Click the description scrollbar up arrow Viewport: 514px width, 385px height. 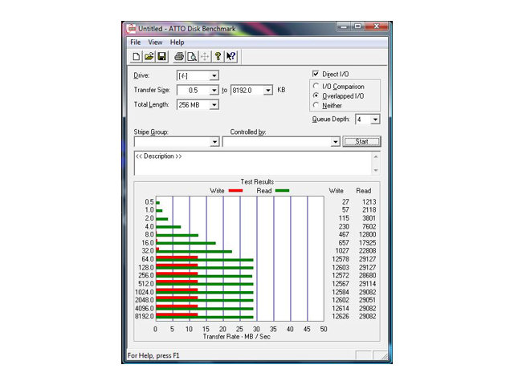(376, 157)
